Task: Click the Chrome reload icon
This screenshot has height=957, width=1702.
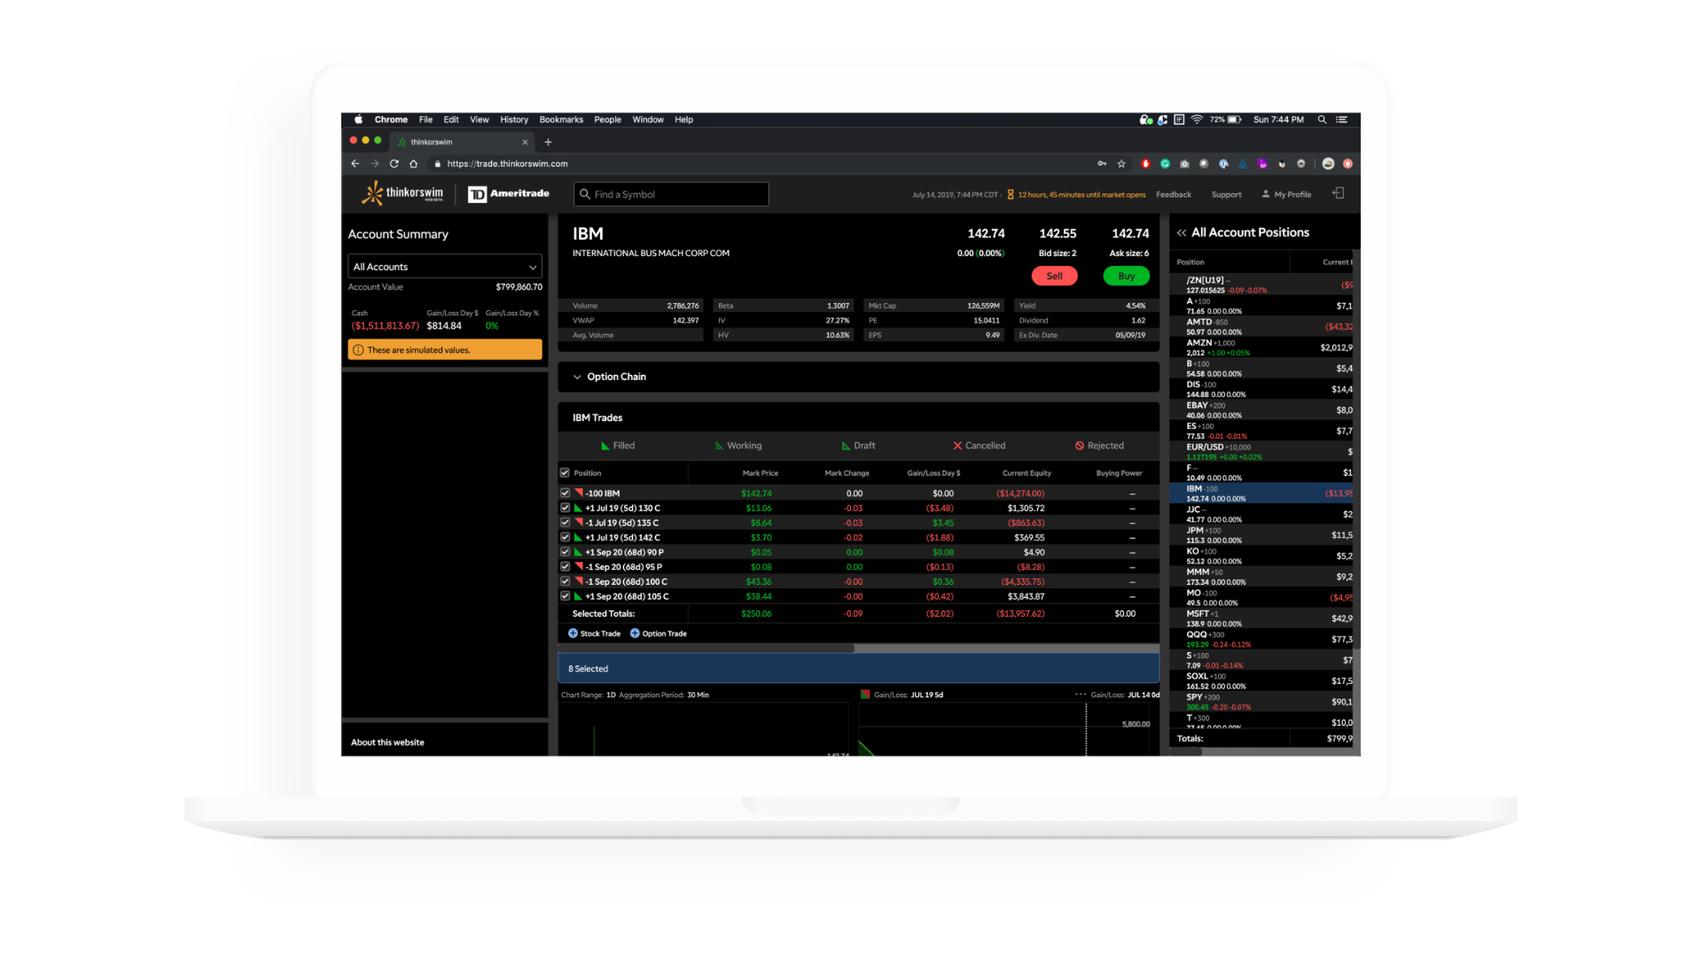Action: pos(394,164)
